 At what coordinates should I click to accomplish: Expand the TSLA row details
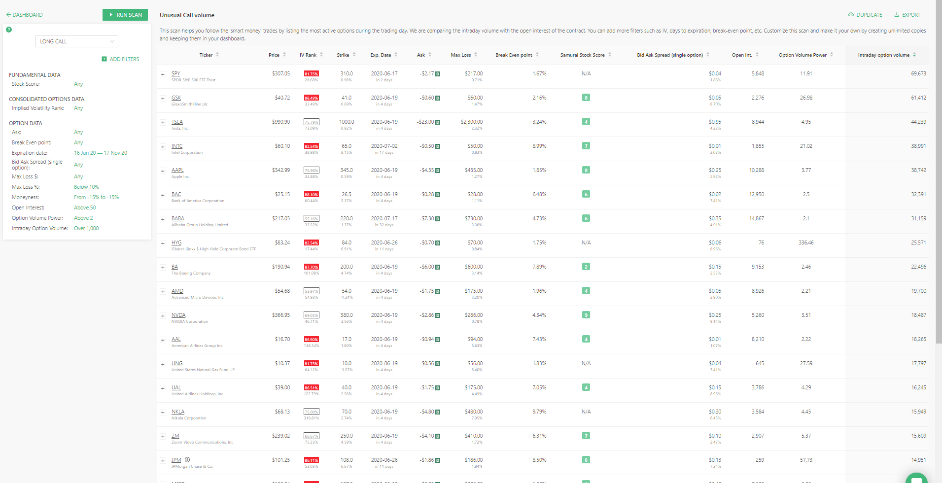[x=163, y=122]
